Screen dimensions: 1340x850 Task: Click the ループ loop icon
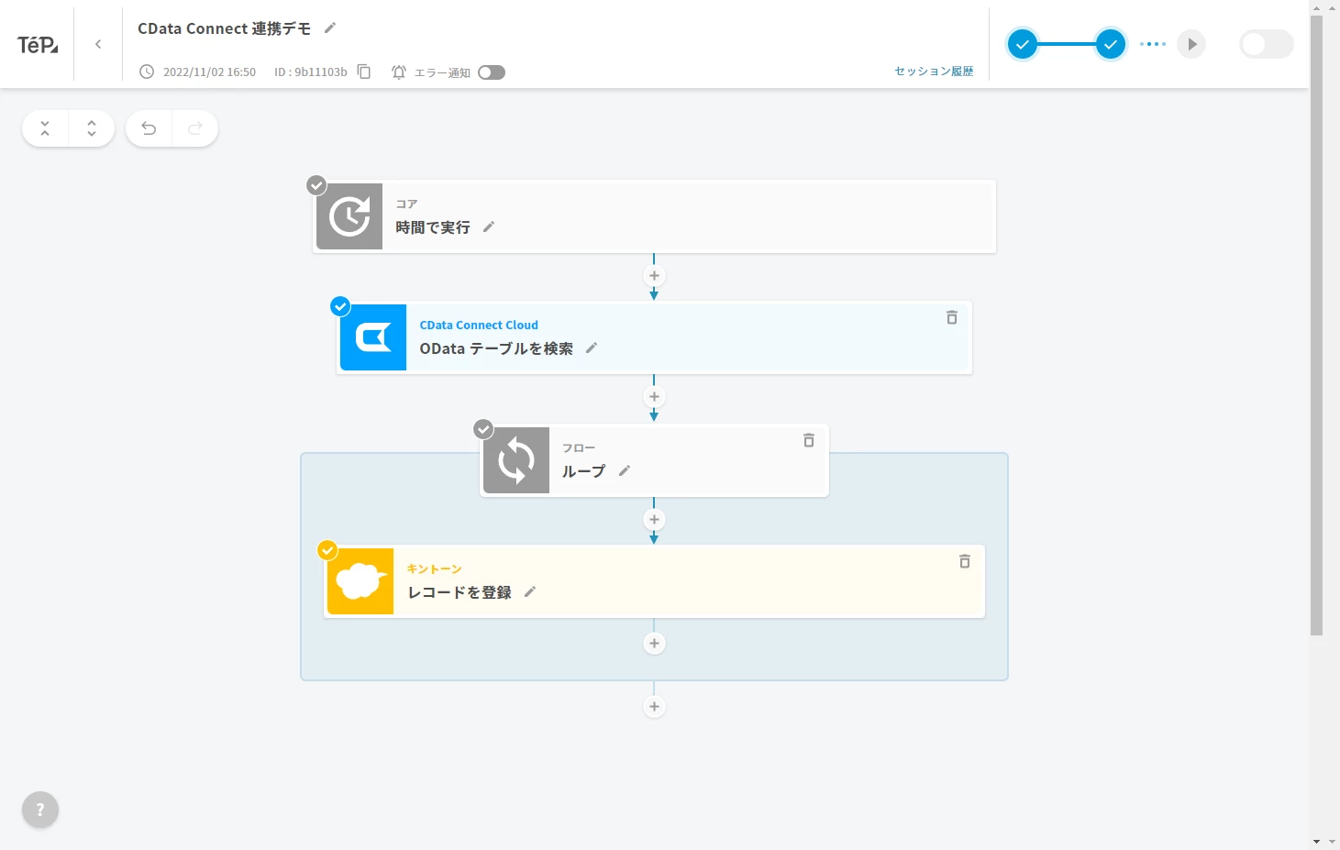[x=516, y=460]
